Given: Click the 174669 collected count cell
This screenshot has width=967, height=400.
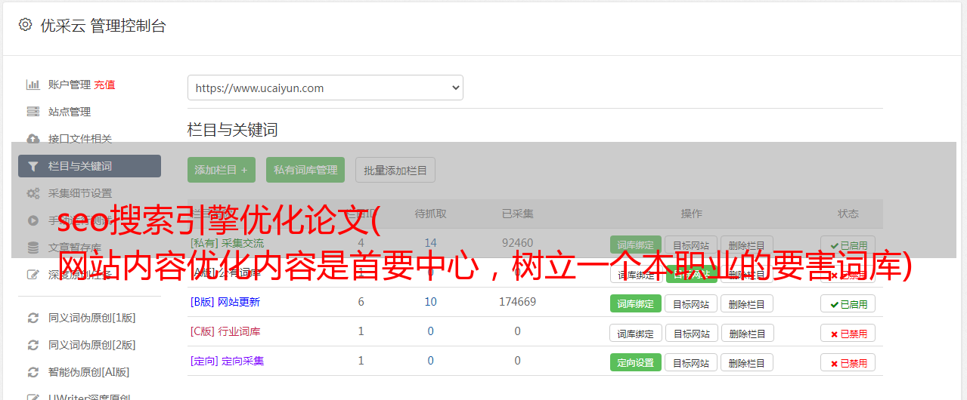Looking at the screenshot, I should pos(518,302).
